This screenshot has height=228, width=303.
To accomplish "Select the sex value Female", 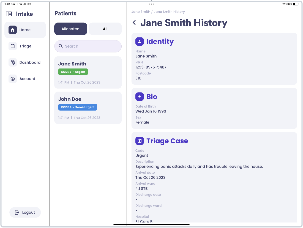I will coord(142,122).
